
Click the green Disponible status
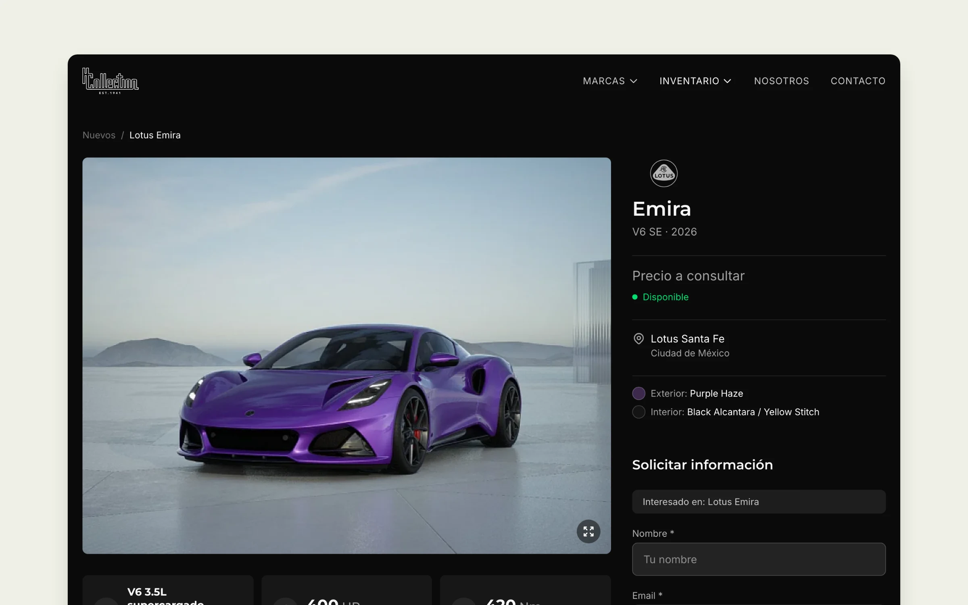tap(660, 297)
